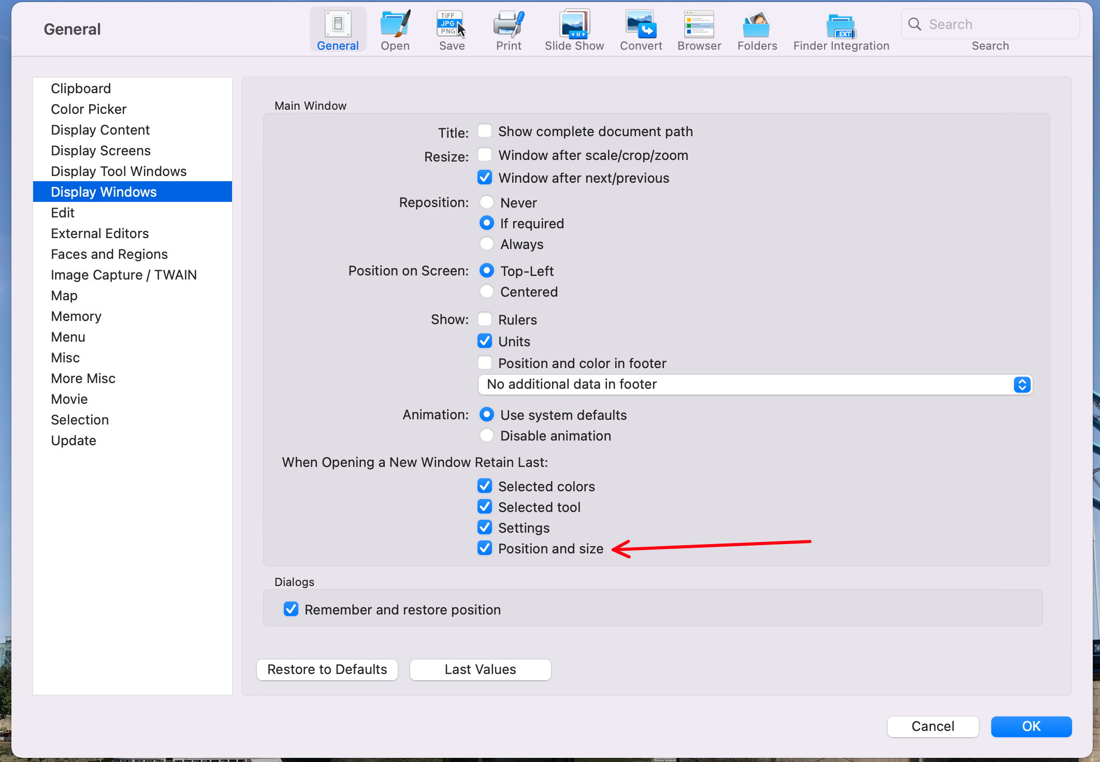This screenshot has height=762, width=1100.
Task: Toggle the Position and size checkbox
Action: tap(484, 548)
